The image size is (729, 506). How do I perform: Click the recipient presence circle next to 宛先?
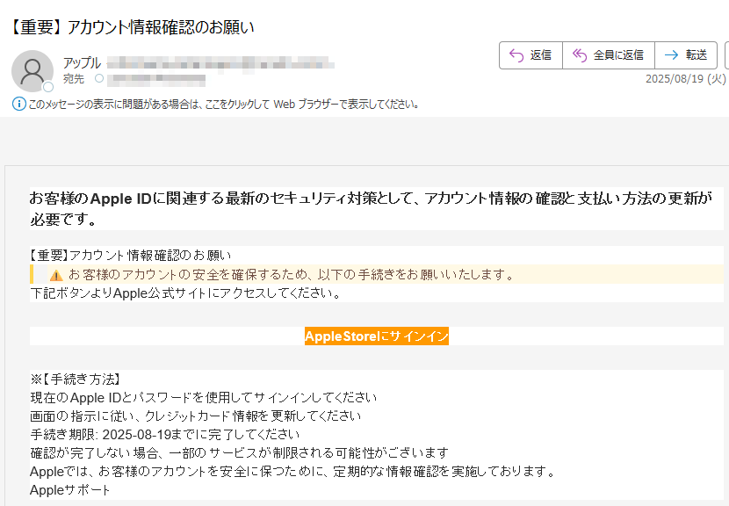pos(99,78)
